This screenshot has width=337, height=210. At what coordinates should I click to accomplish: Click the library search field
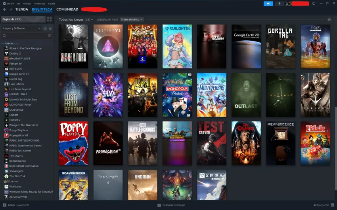coord(24,36)
